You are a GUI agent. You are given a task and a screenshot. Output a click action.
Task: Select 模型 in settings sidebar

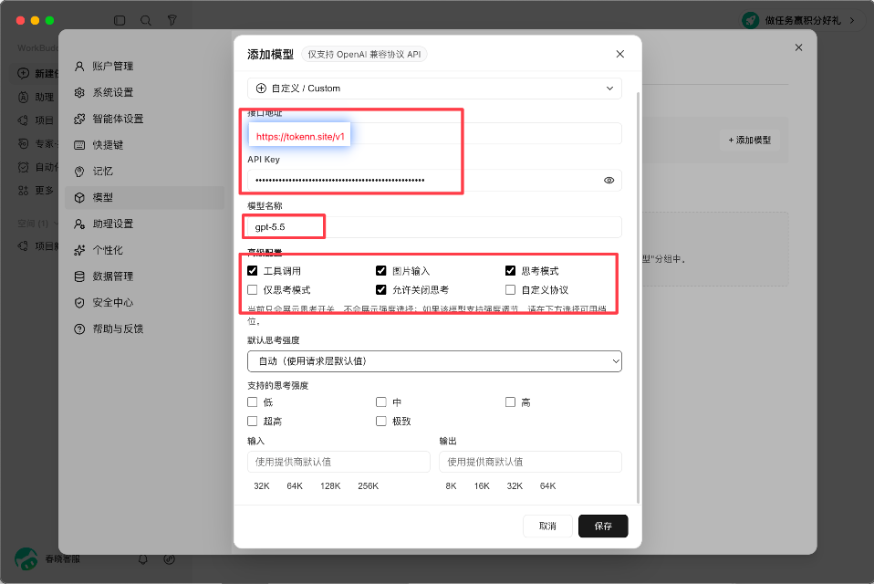144,197
